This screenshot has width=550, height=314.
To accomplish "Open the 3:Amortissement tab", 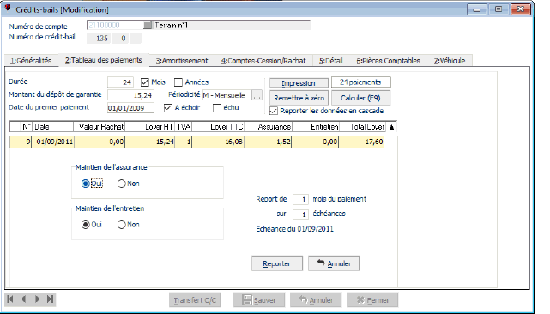I will pyautogui.click(x=182, y=61).
